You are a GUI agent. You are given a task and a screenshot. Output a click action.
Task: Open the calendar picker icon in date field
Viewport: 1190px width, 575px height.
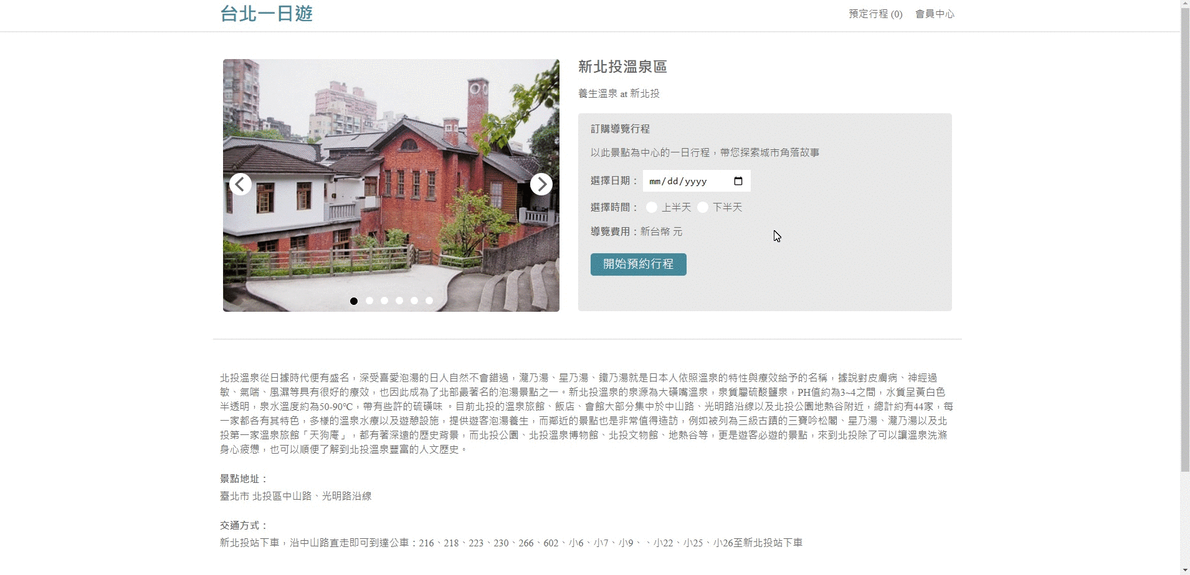pyautogui.click(x=738, y=181)
